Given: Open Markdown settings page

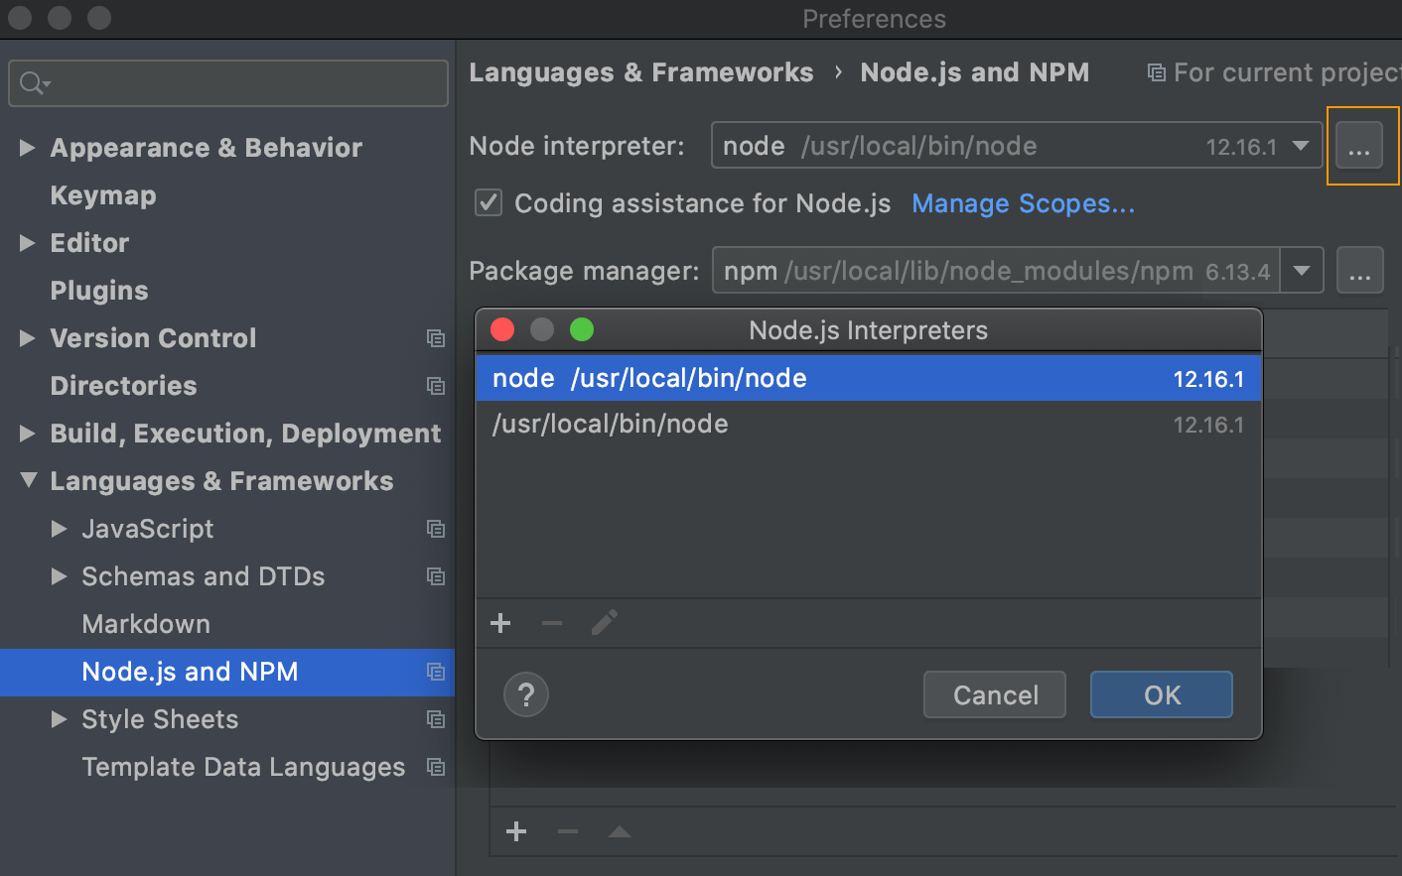Looking at the screenshot, I should click(146, 624).
